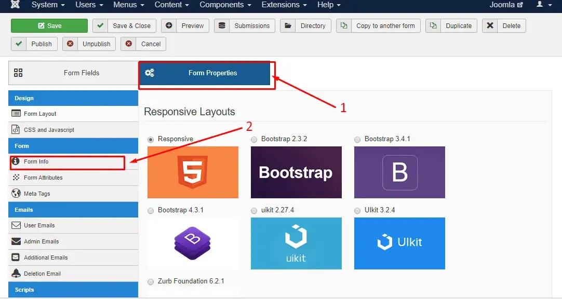Click the Form Info circle icon
Image resolution: width=562 pixels, height=299 pixels.
pyautogui.click(x=16, y=161)
